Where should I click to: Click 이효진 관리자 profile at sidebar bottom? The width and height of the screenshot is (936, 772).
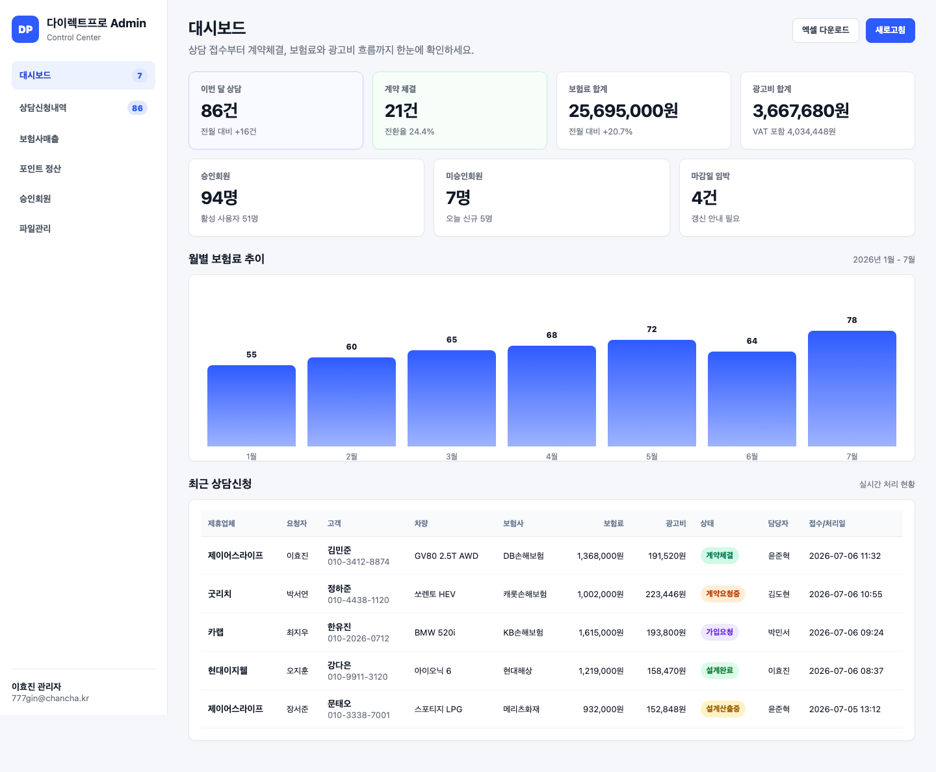[51, 692]
